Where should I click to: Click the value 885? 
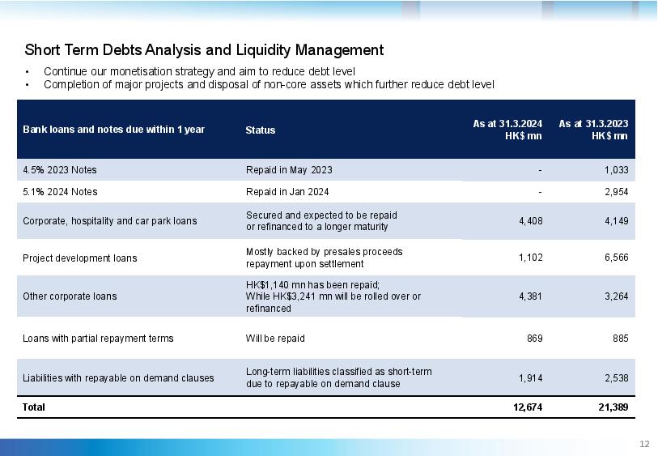tap(620, 339)
